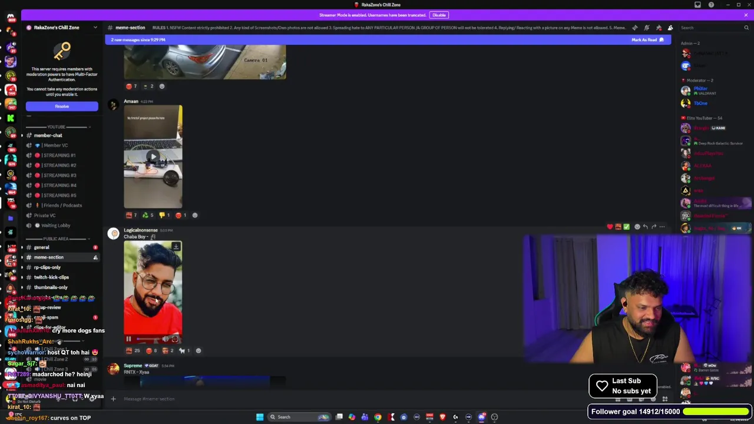This screenshot has width=754, height=424.
Task: Mute the Chaba Boy video volume icon
Action: coord(166,339)
